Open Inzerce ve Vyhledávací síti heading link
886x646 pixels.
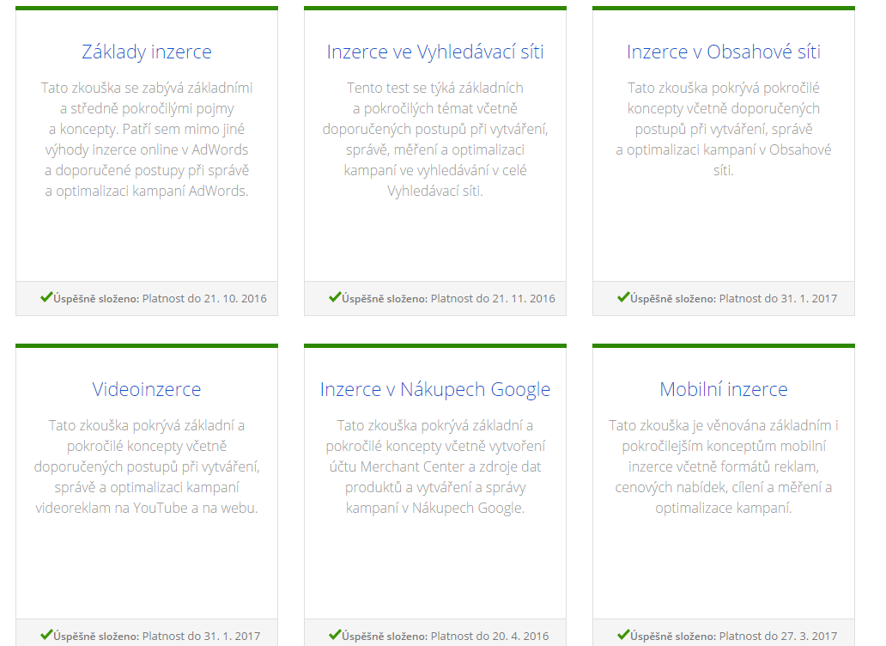pyautogui.click(x=435, y=52)
